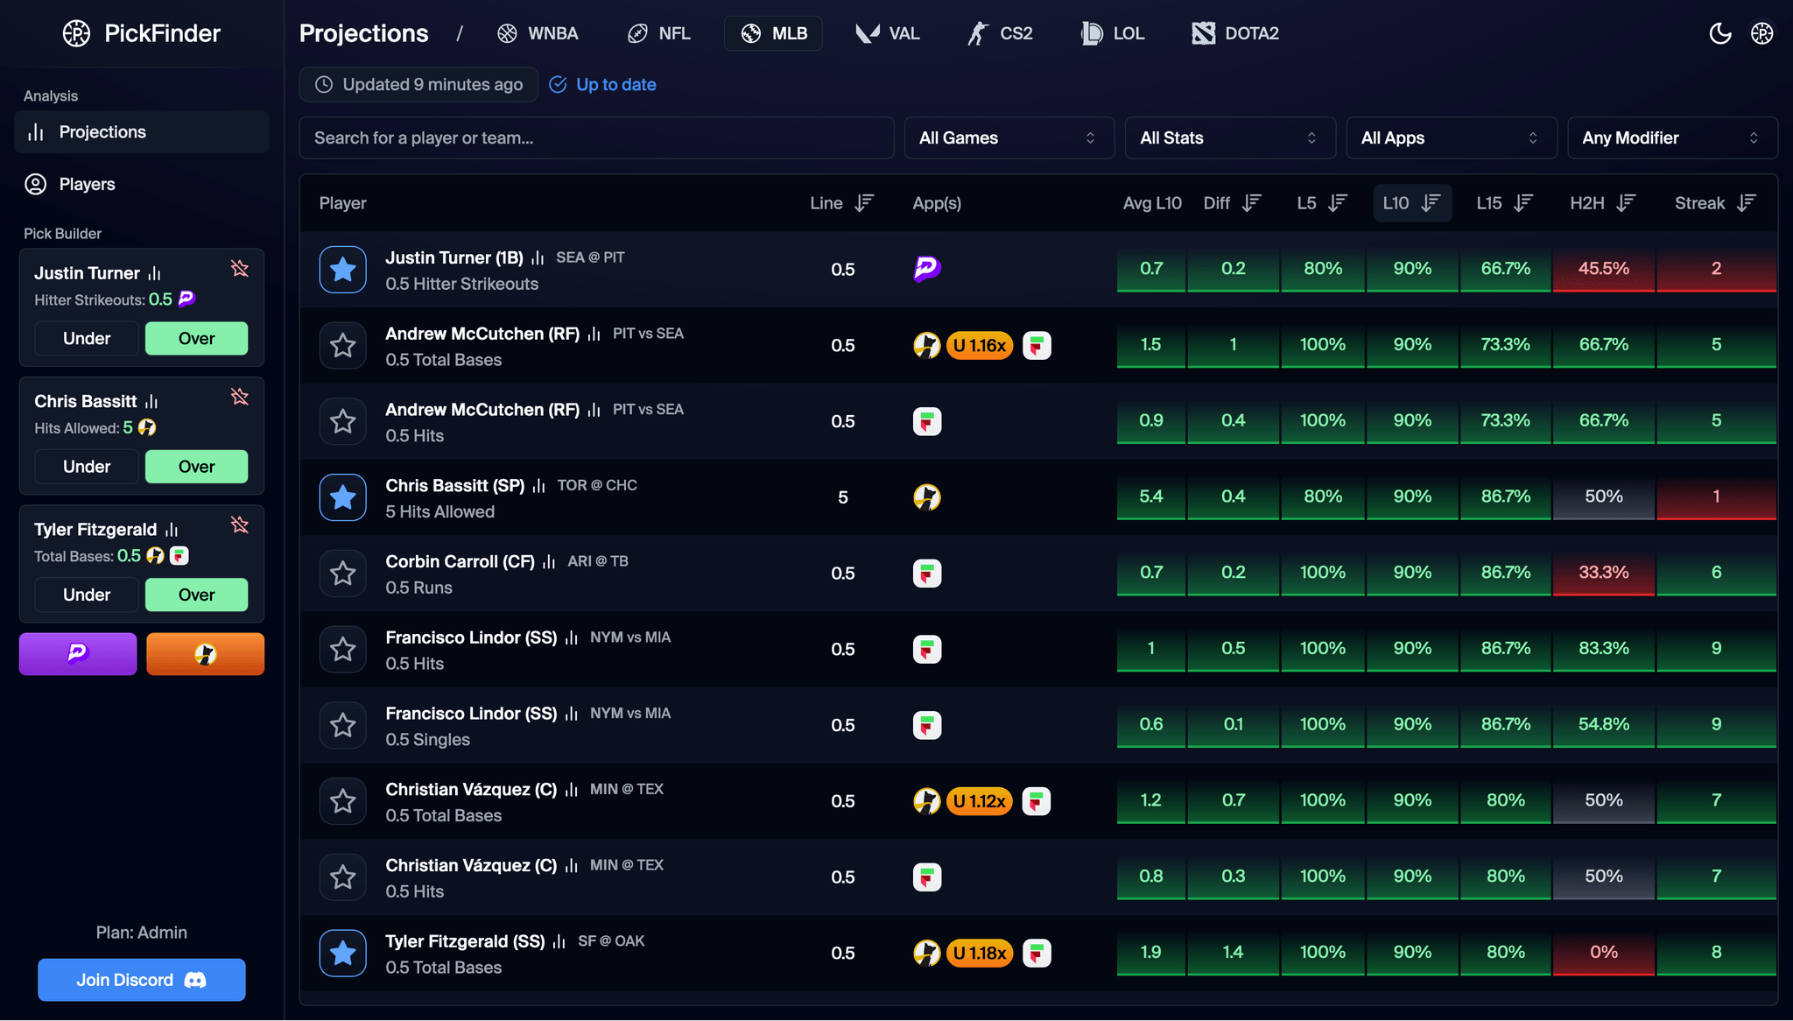Remove Justin Turner from Pick Builder

click(x=240, y=268)
